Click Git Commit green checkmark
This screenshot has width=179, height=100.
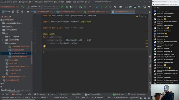point(101,7)
